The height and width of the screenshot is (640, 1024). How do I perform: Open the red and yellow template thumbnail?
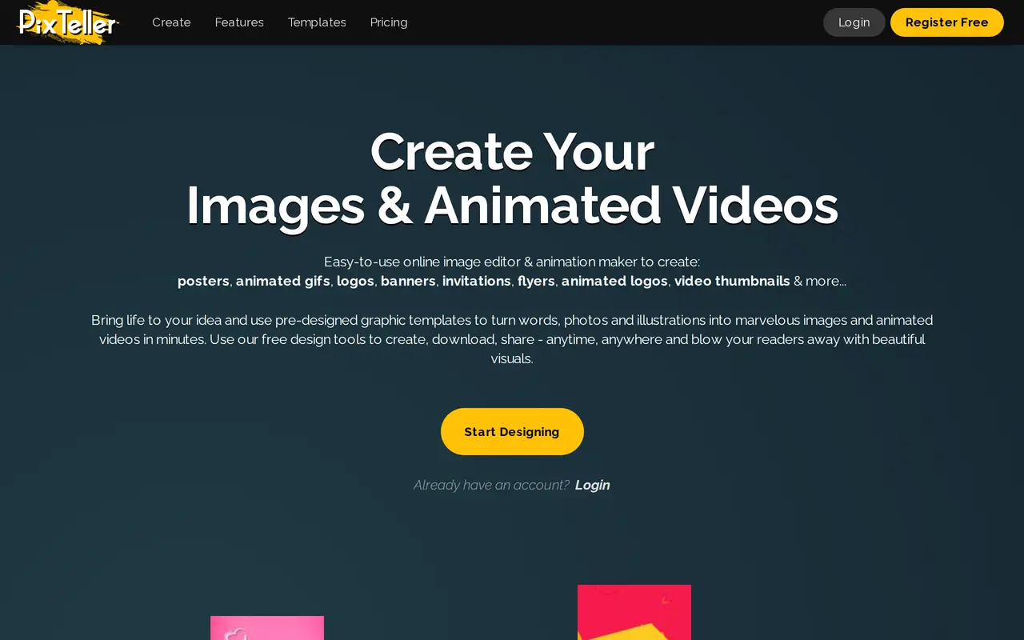tap(634, 612)
